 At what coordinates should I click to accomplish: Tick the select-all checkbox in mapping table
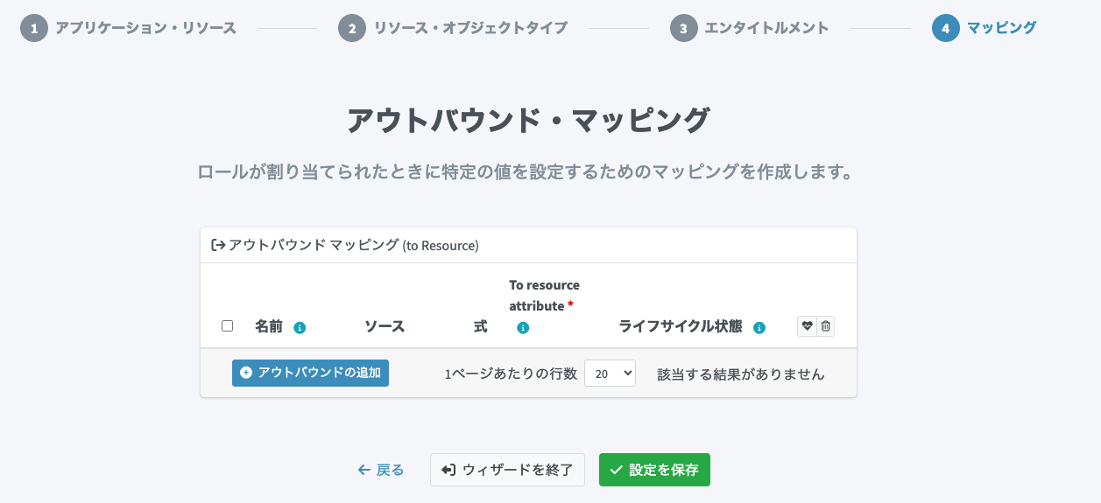point(228,326)
